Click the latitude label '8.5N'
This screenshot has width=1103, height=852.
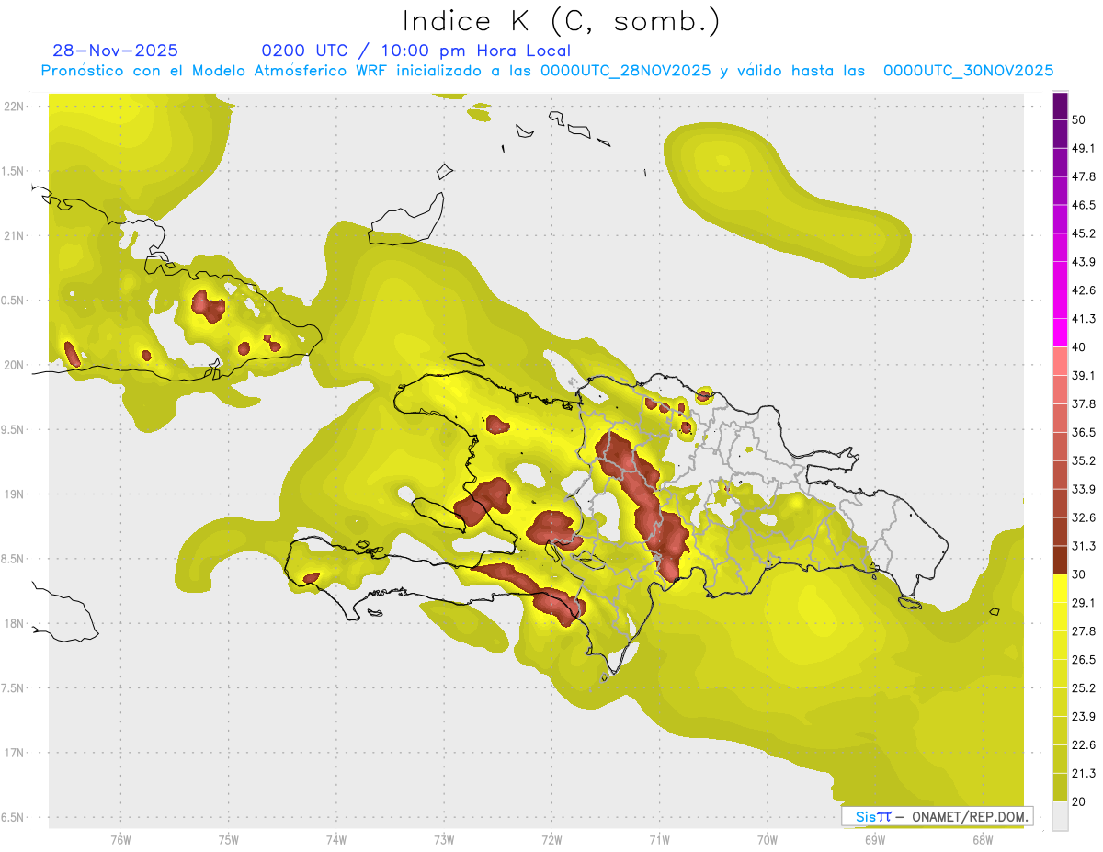click(12, 559)
